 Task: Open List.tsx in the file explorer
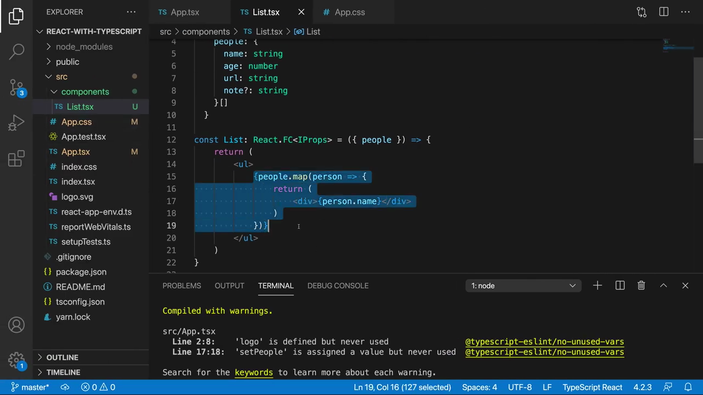91,106
